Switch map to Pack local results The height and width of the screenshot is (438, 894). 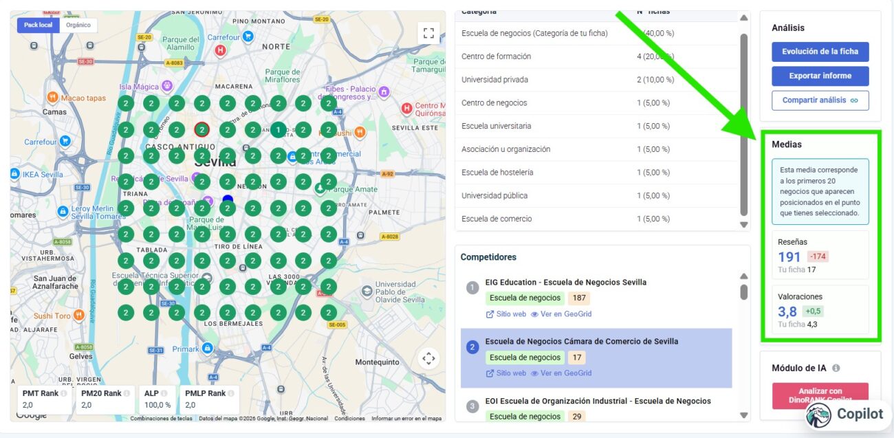[x=39, y=25]
